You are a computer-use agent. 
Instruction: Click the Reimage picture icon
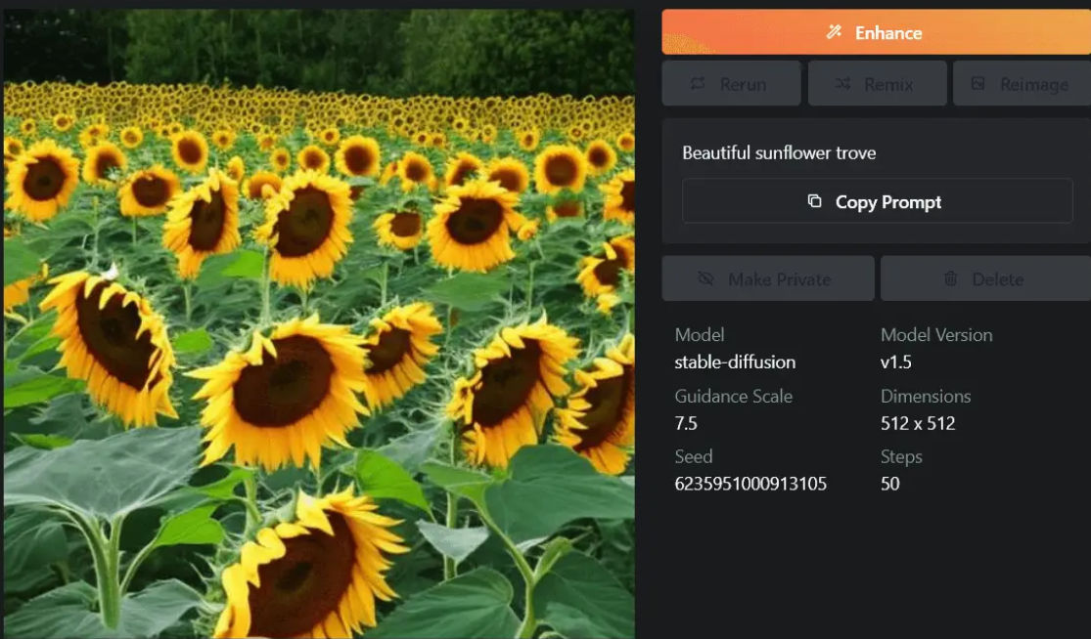click(978, 84)
